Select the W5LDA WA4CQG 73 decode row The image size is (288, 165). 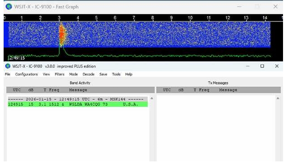(78, 105)
